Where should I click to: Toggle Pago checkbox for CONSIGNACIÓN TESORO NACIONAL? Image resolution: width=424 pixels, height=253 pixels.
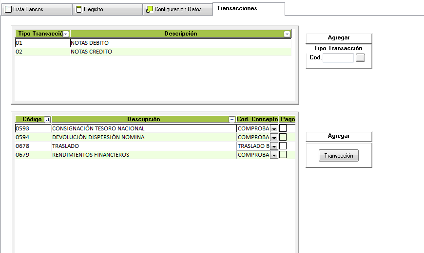point(283,128)
